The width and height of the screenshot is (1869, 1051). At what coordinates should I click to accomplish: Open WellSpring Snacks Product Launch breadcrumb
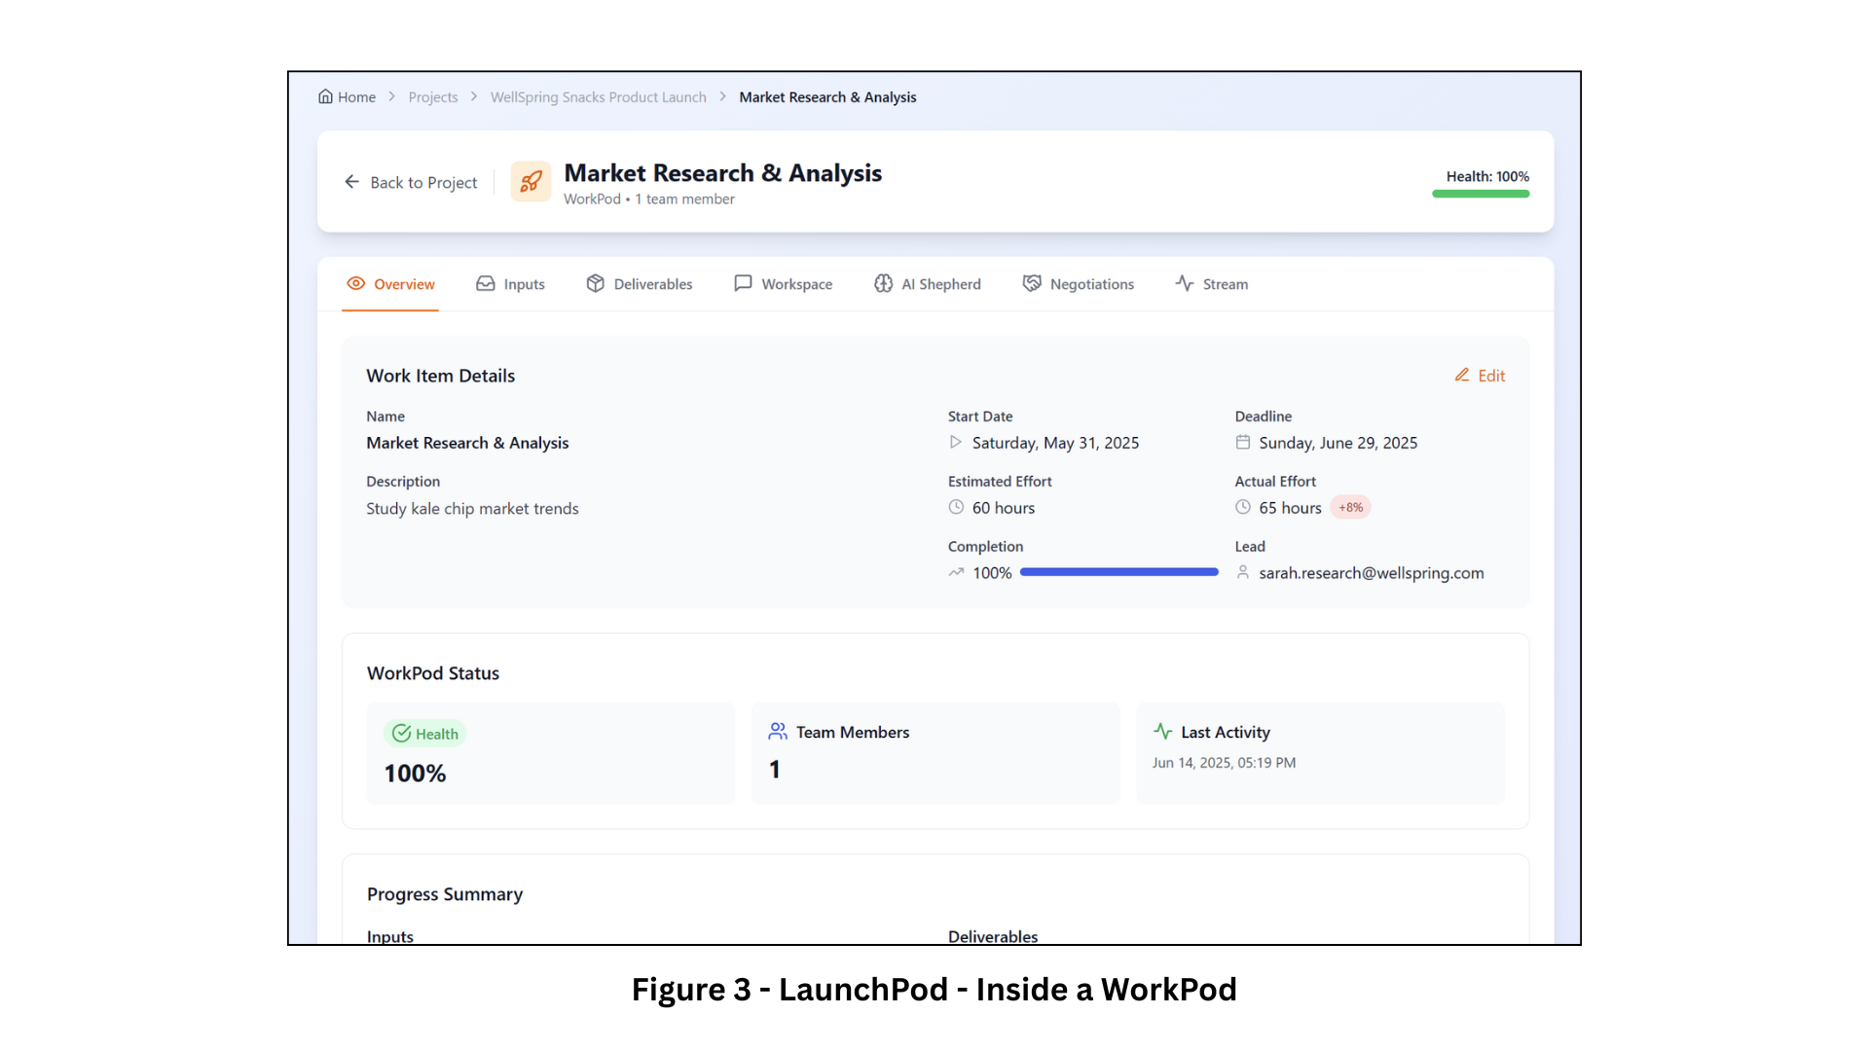coord(598,97)
